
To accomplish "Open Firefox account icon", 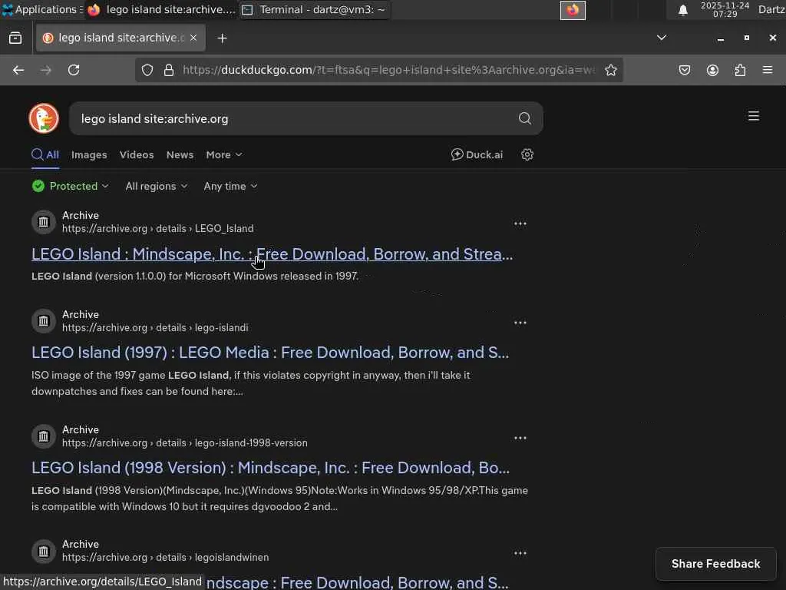I will point(712,70).
